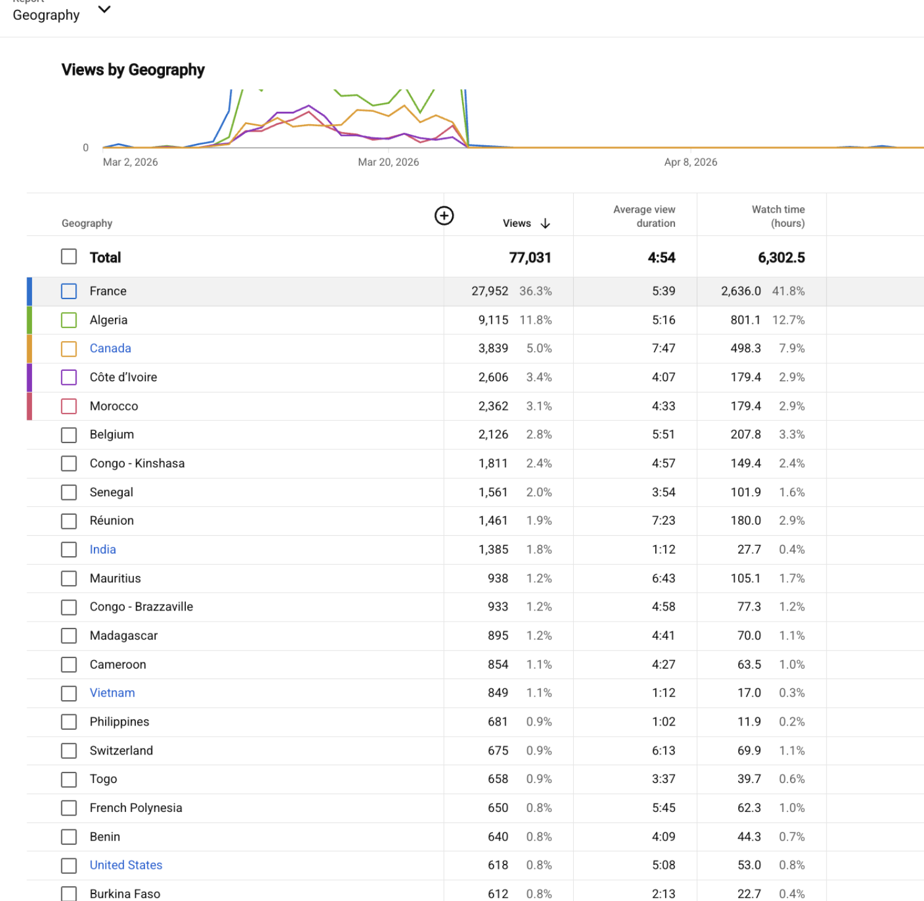Viewport: 924px width, 901px height.
Task: Click the blue France color bar
Action: pyautogui.click(x=29, y=291)
